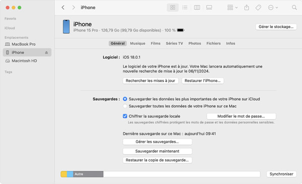The image size is (302, 184).
Task: Click the iOS 18.0.1 version text
Action: pyautogui.click(x=131, y=57)
